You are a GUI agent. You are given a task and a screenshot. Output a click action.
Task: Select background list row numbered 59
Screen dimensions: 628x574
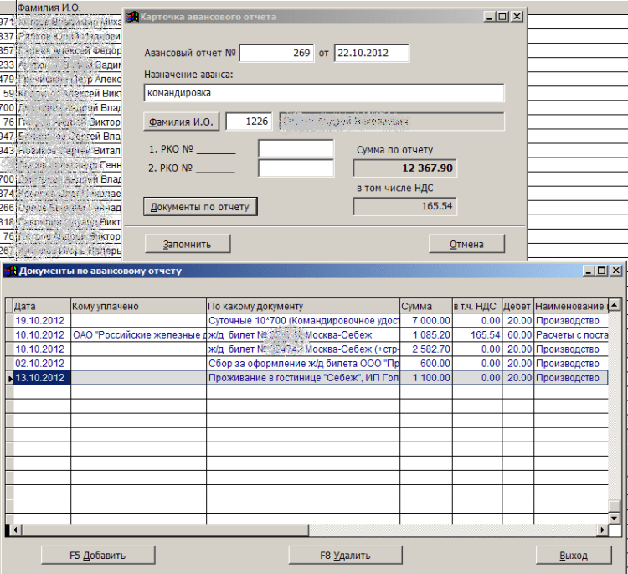pos(61,93)
